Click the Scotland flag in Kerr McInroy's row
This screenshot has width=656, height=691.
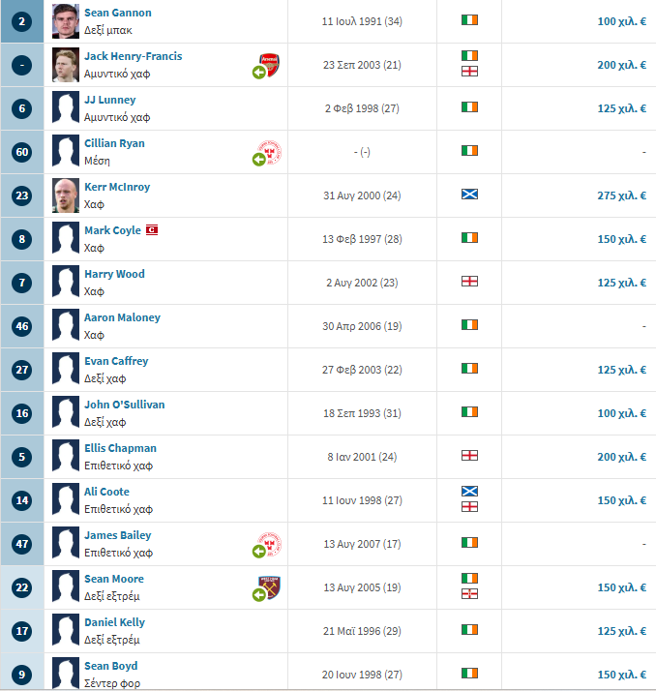469,194
